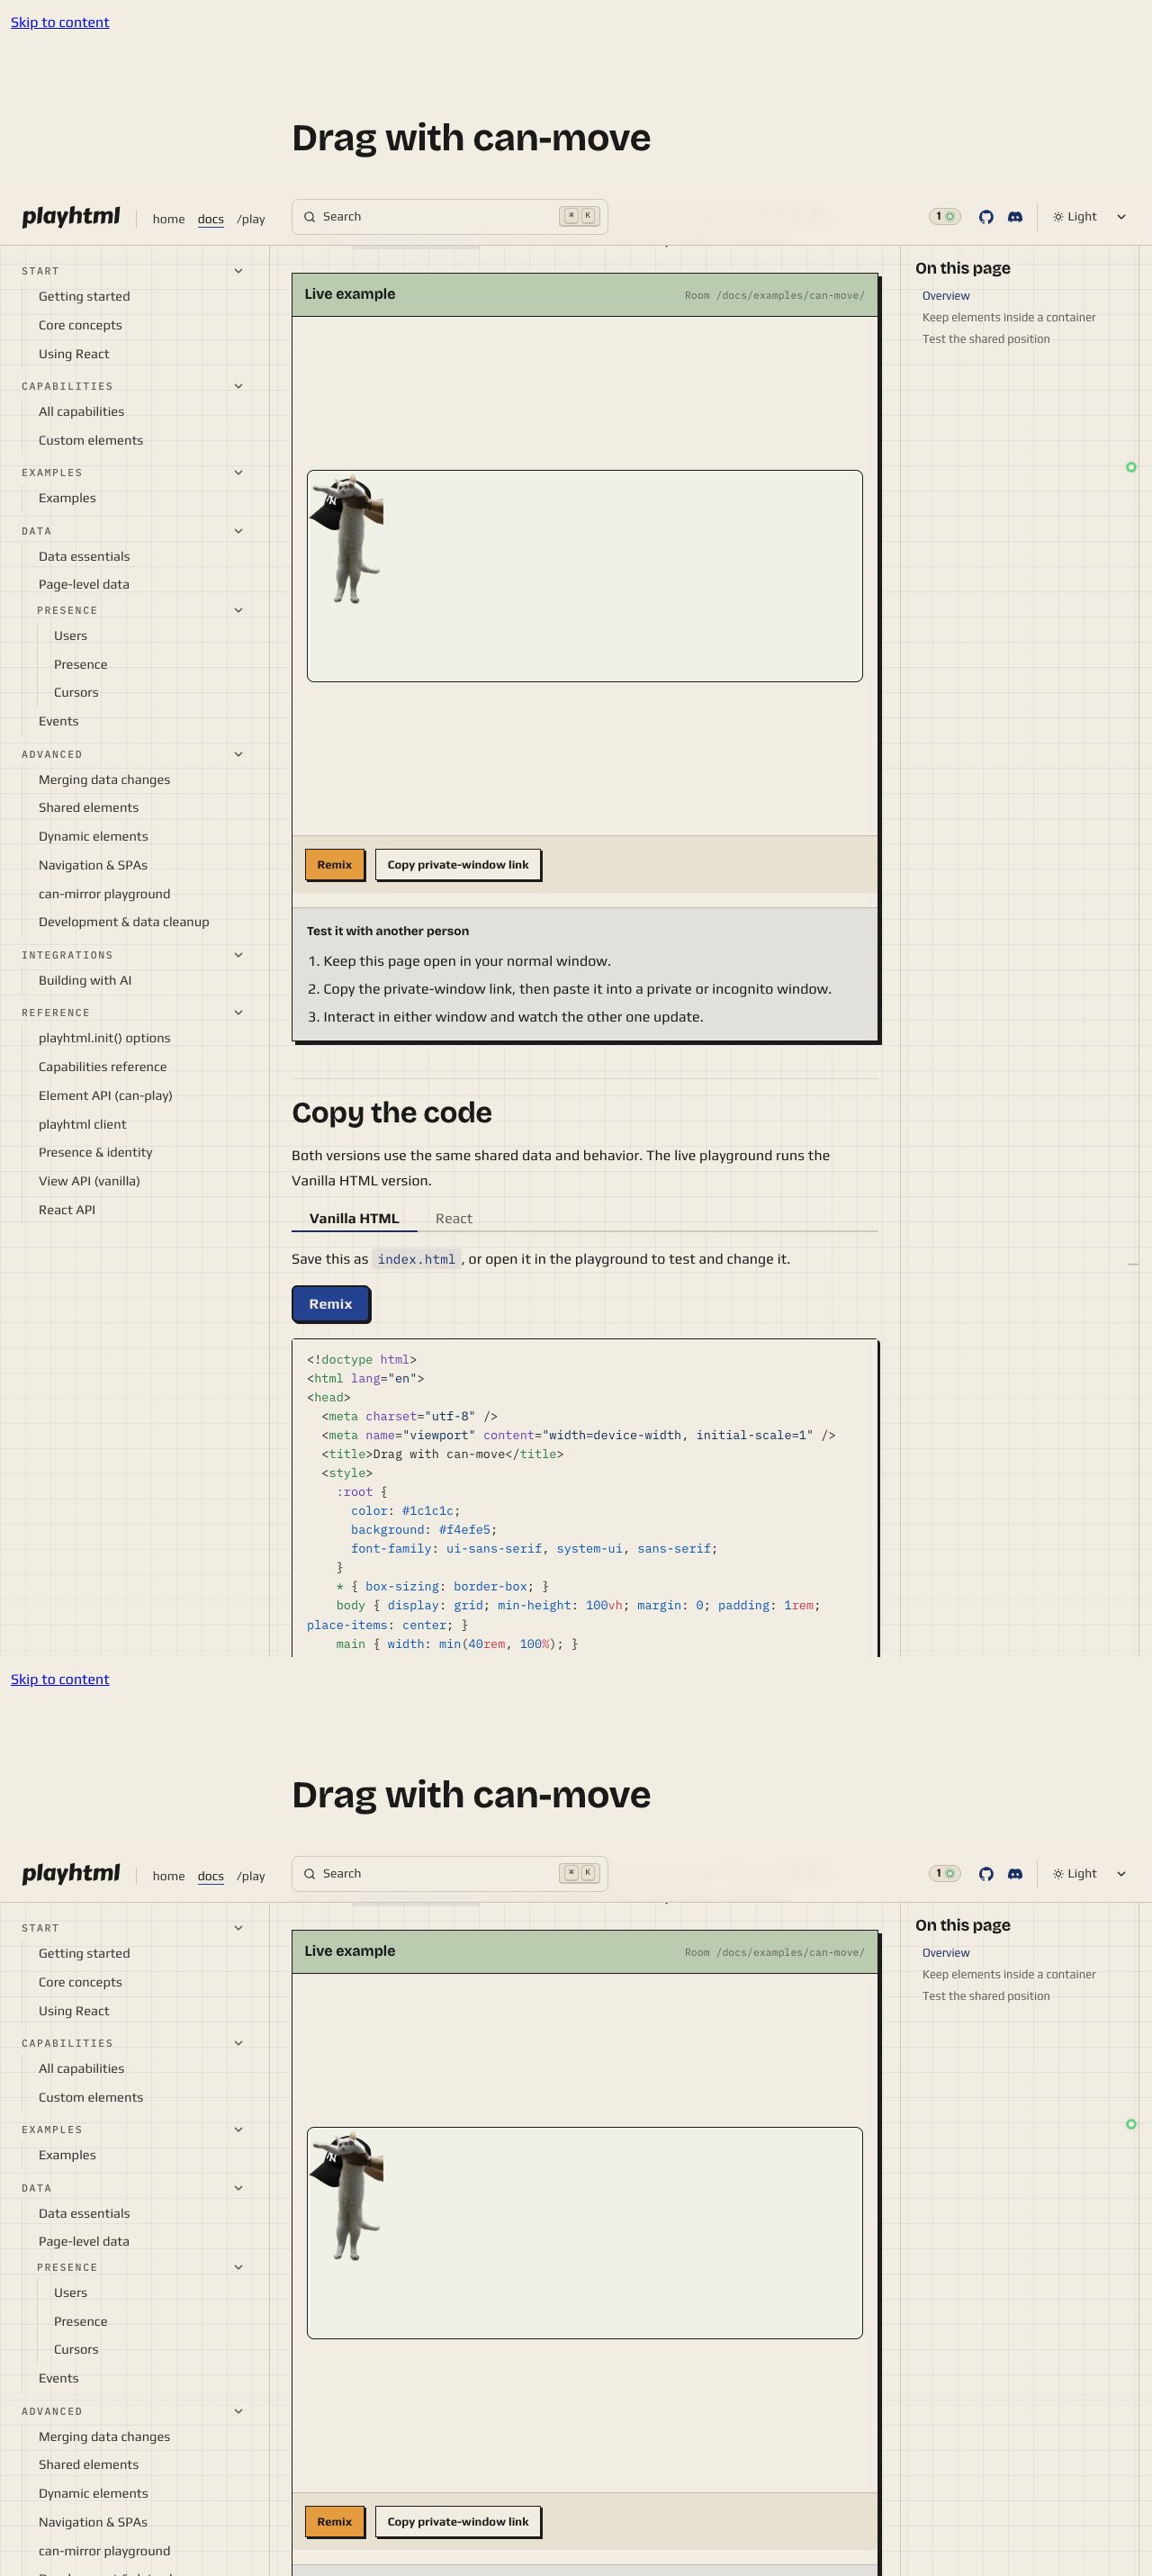Open the React API reference page
This screenshot has width=1152, height=2576.
point(67,1210)
